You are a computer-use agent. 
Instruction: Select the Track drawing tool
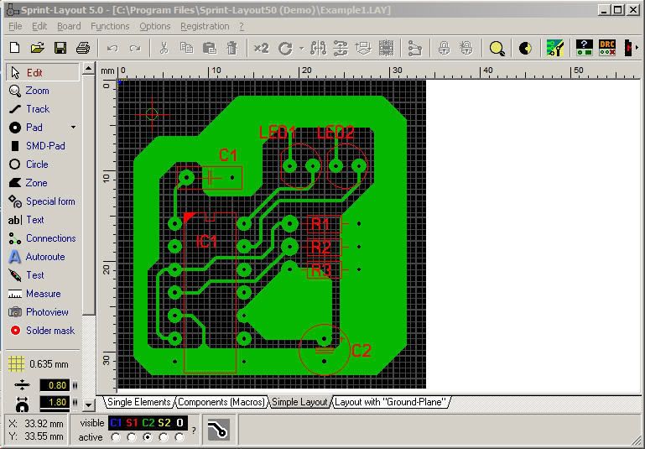pyautogui.click(x=38, y=109)
